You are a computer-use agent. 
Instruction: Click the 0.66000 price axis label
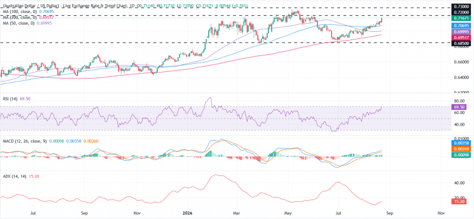461,62
